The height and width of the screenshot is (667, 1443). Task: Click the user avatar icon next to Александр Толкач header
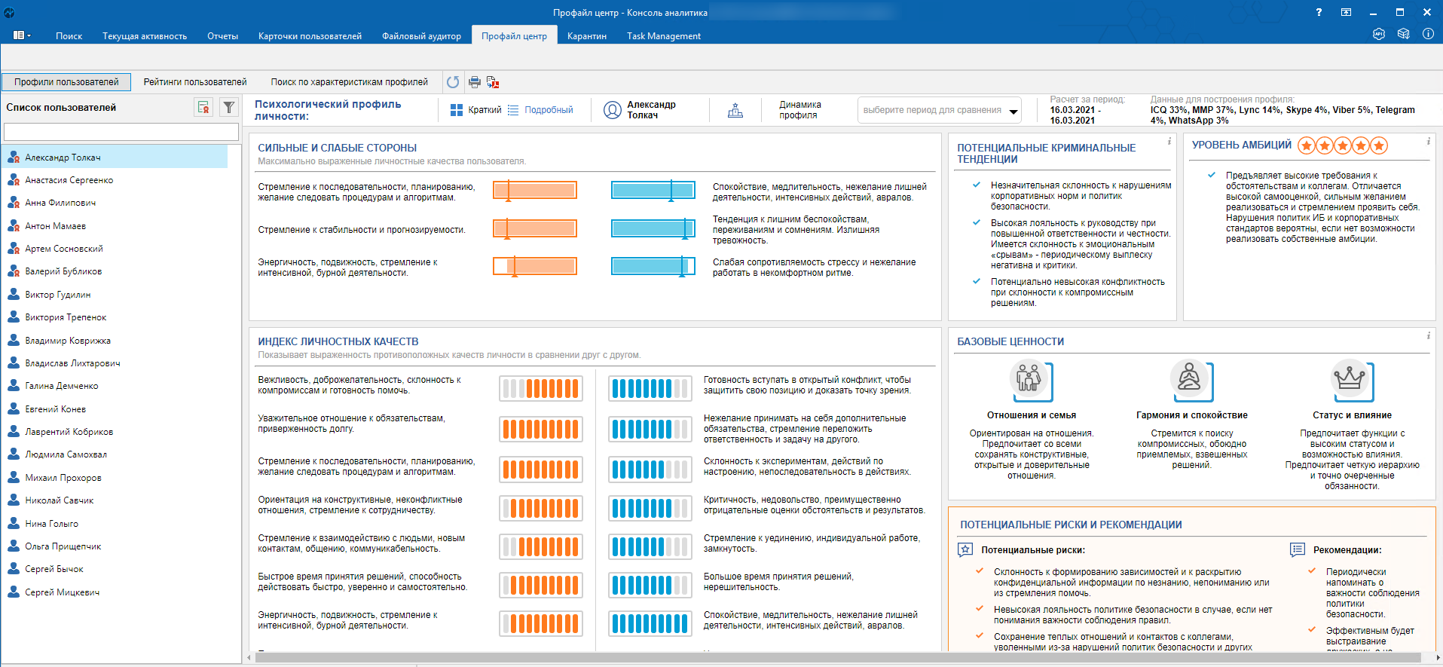613,110
